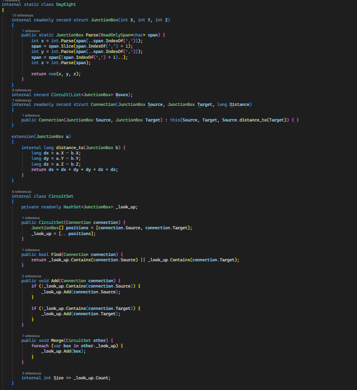Click the _look_up field declaration
The width and height of the screenshot is (357, 390).
[x=80, y=207]
